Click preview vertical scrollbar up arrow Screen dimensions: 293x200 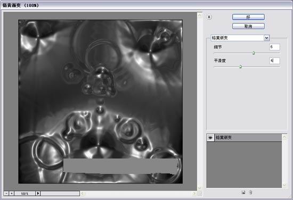tap(200, 15)
